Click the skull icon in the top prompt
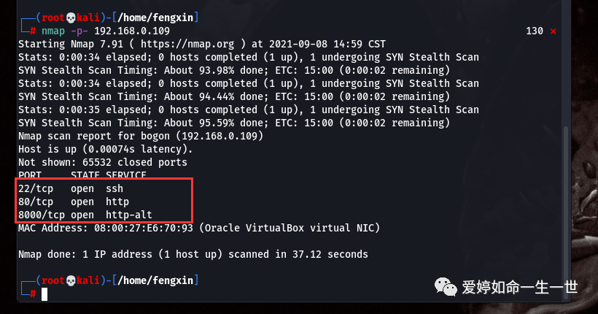 [71, 18]
